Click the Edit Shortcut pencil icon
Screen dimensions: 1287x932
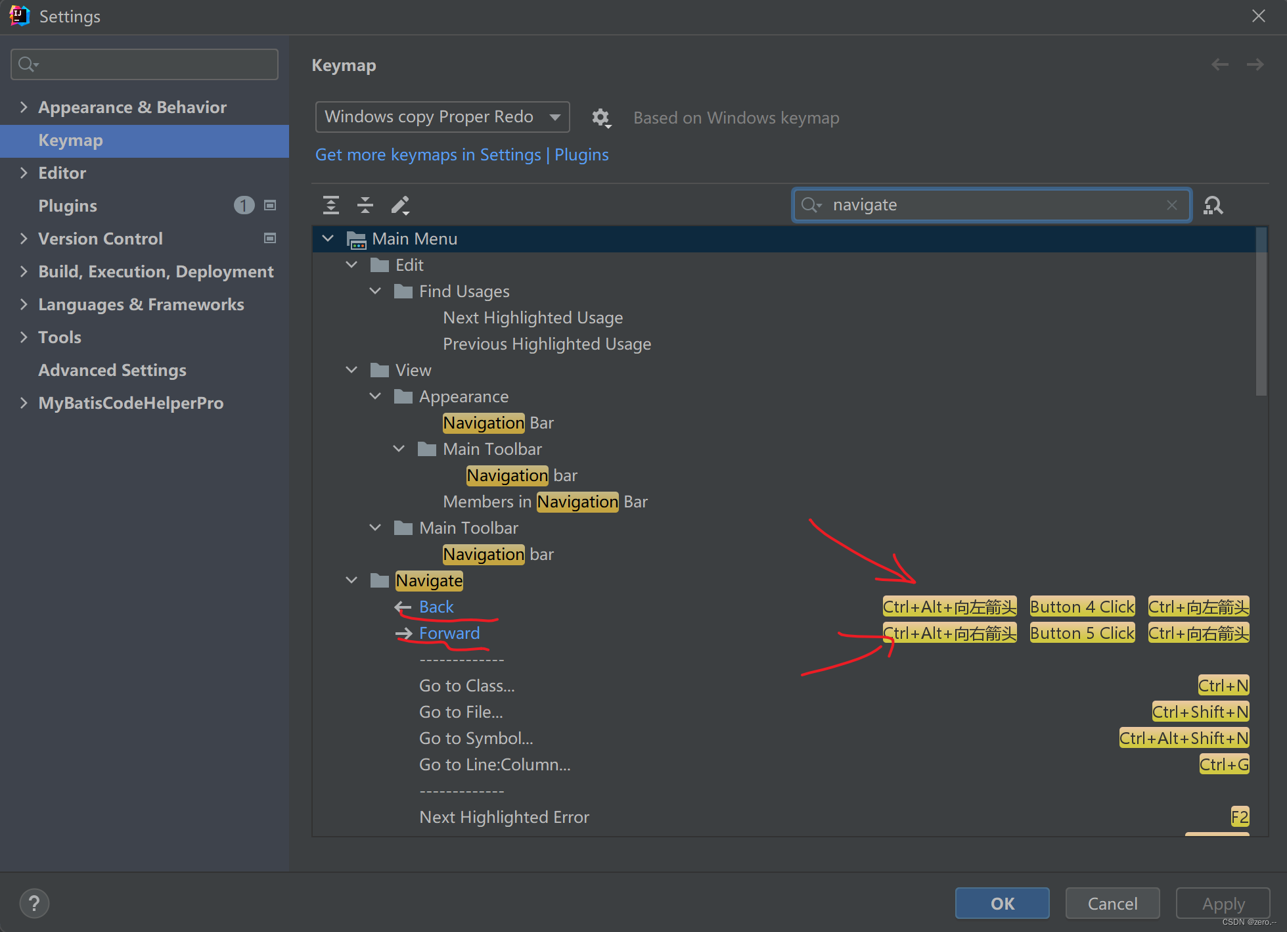[400, 205]
